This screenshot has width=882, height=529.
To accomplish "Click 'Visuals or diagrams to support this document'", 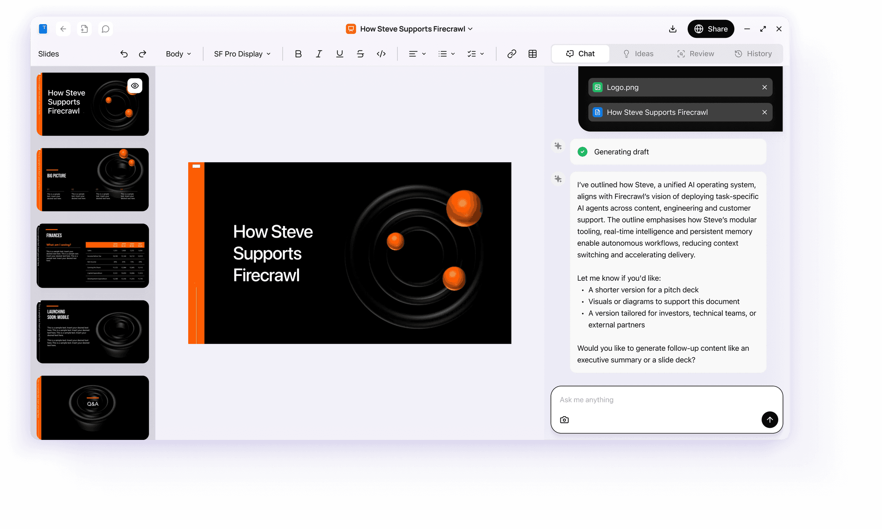I will [664, 301].
